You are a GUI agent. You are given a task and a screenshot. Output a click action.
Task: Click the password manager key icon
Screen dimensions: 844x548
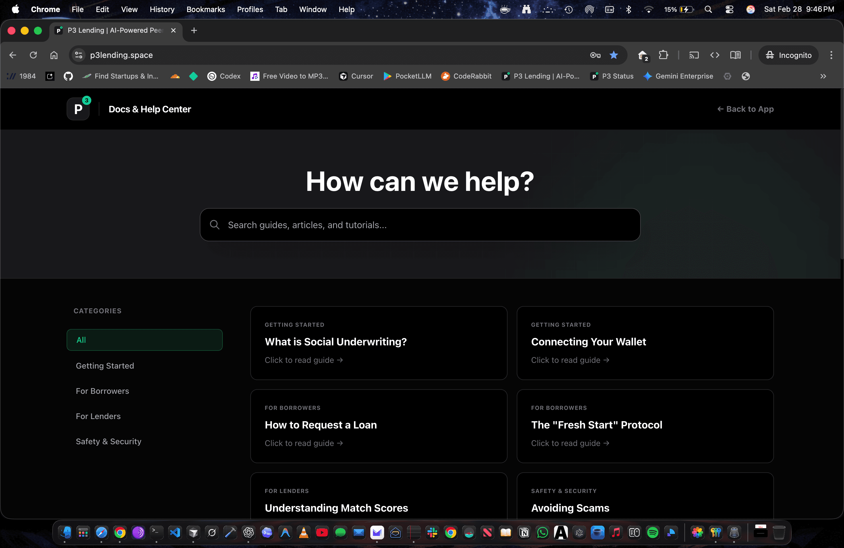pyautogui.click(x=595, y=55)
